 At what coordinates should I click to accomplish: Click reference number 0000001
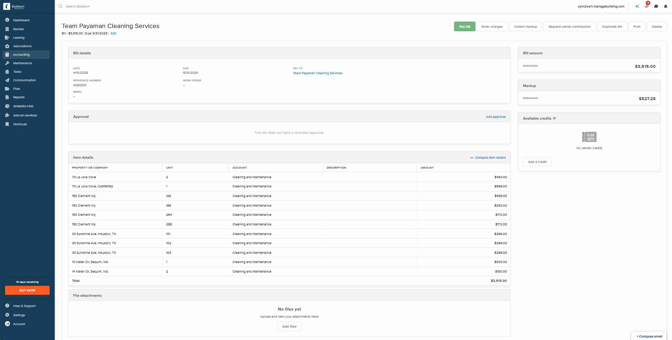pos(80,85)
